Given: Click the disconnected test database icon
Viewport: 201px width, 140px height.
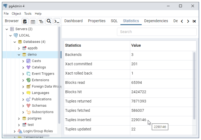Looking at the screenshot, I should 24,125.
